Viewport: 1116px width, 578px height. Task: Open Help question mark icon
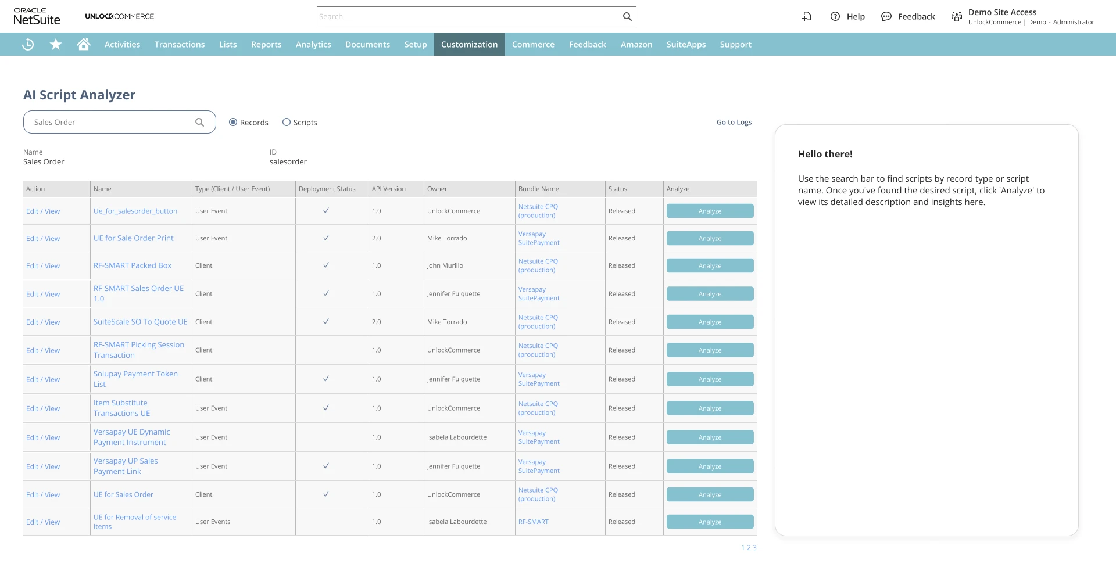tap(835, 17)
